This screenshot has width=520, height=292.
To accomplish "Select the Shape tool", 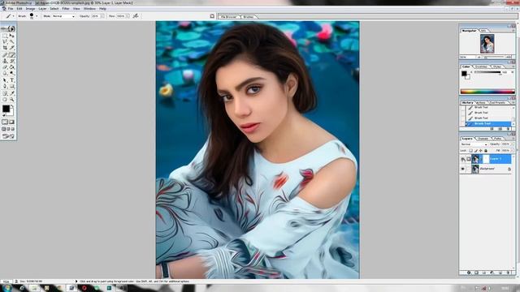I will tap(12, 87).
